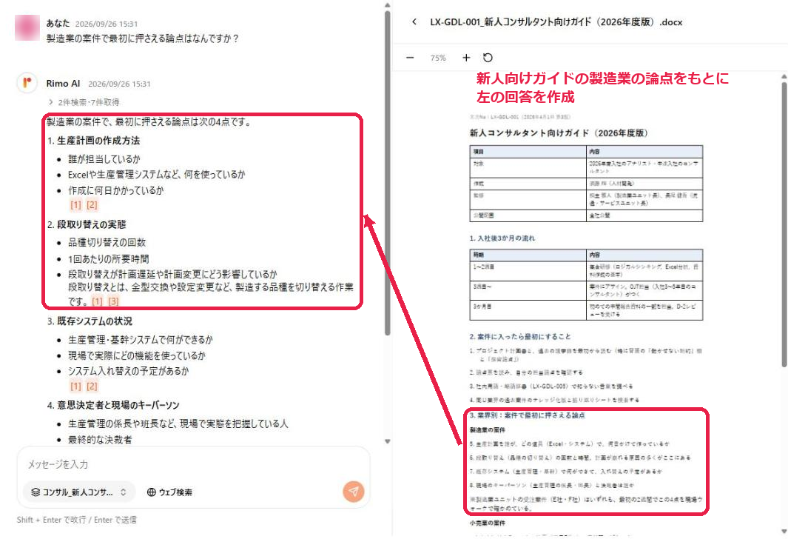
Task: Zoom in the document with plus button
Action: pos(466,58)
